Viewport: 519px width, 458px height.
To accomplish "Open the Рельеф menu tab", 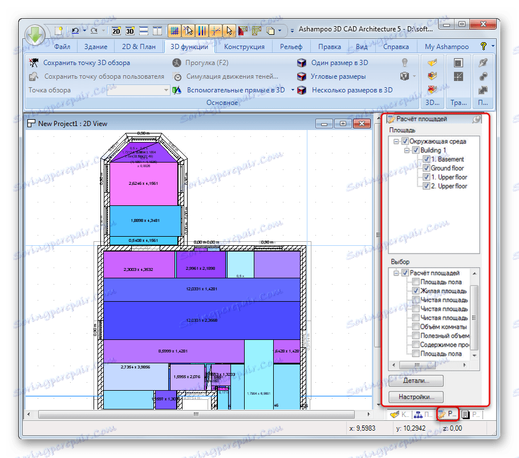I will (x=291, y=46).
